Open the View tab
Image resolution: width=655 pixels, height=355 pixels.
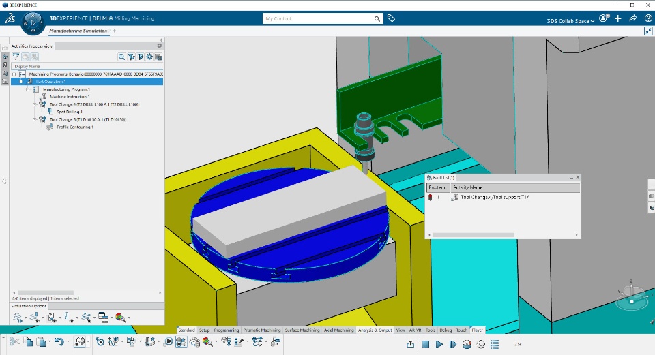coord(401,330)
